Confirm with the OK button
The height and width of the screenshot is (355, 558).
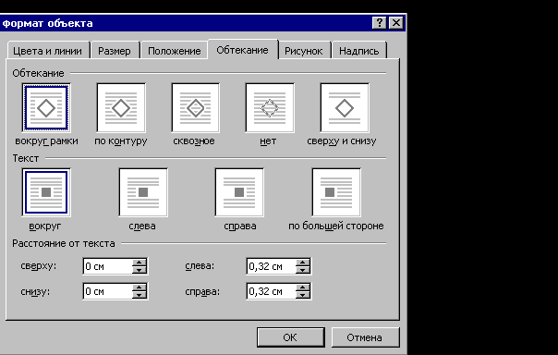click(x=290, y=337)
